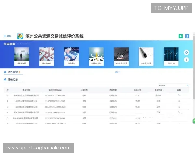Screen dimensions: 195x156
Task: Open the handshake team app tile
Action: coord(46,57)
